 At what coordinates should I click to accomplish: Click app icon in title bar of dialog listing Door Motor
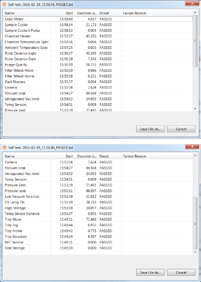tap(5, 4)
